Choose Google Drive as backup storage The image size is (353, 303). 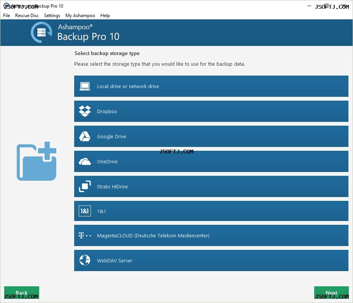211,136
